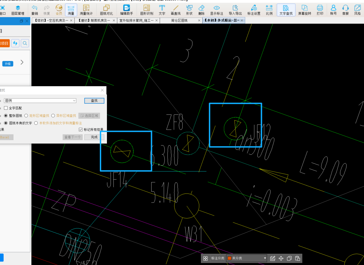Switch to the 简仓区图纸 tab

pos(179,20)
